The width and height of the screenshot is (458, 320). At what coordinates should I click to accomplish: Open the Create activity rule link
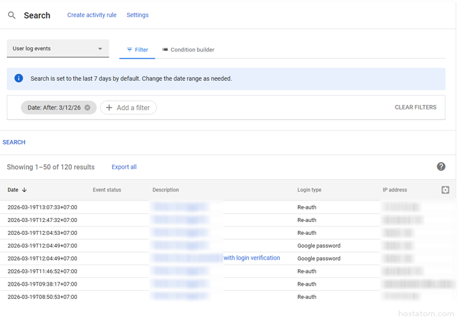92,15
